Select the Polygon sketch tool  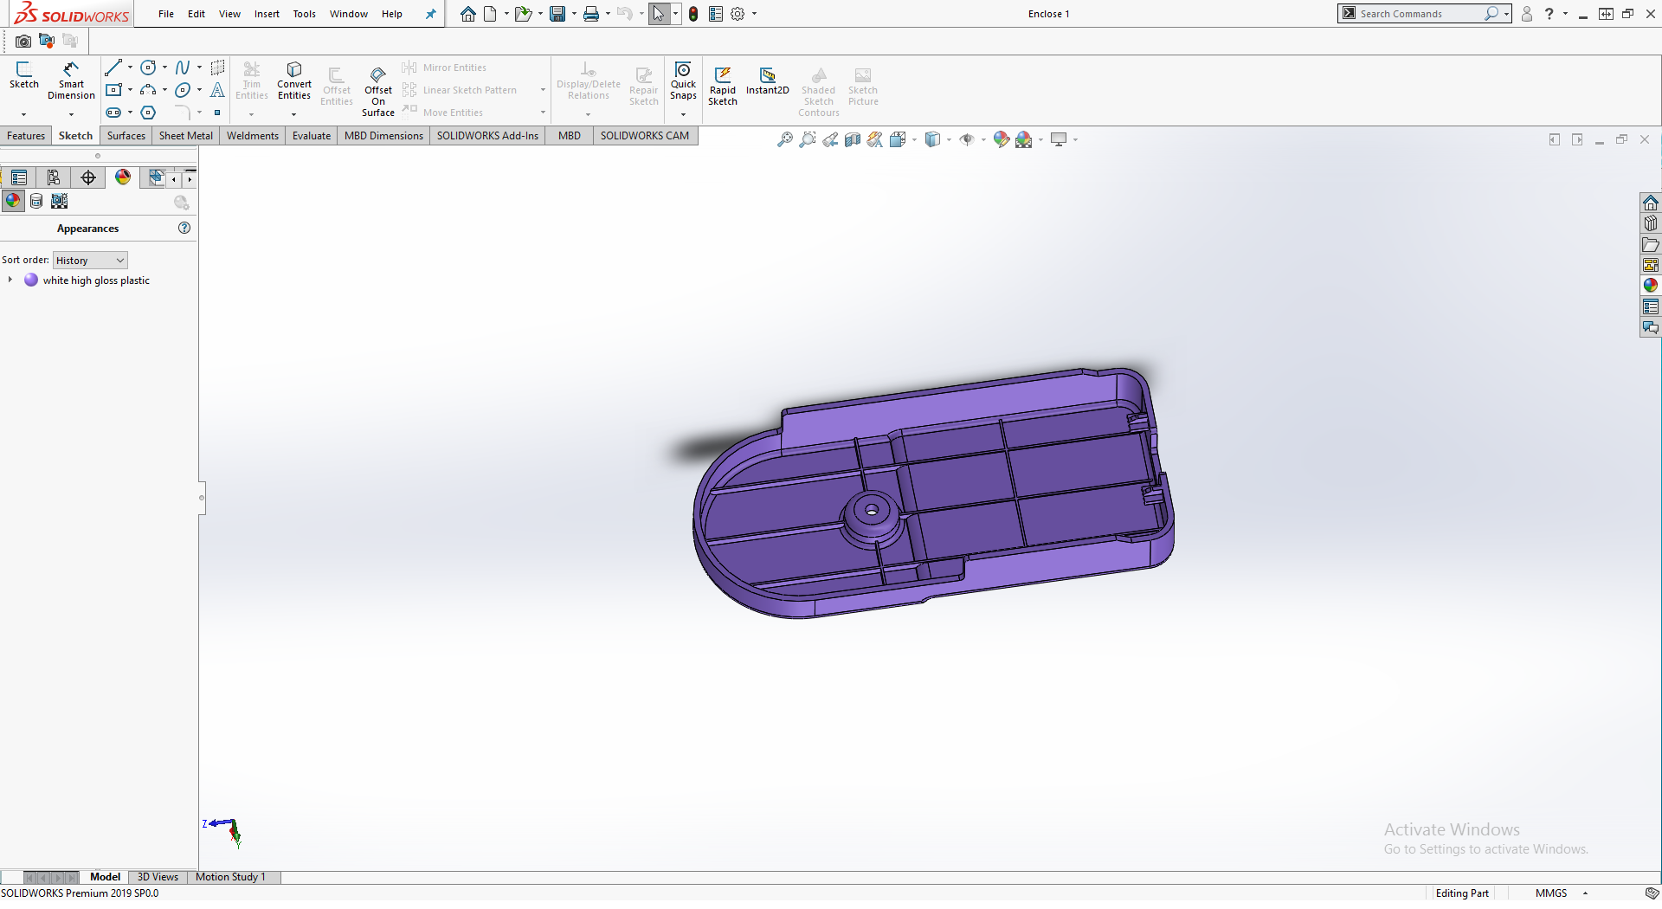[x=148, y=113]
